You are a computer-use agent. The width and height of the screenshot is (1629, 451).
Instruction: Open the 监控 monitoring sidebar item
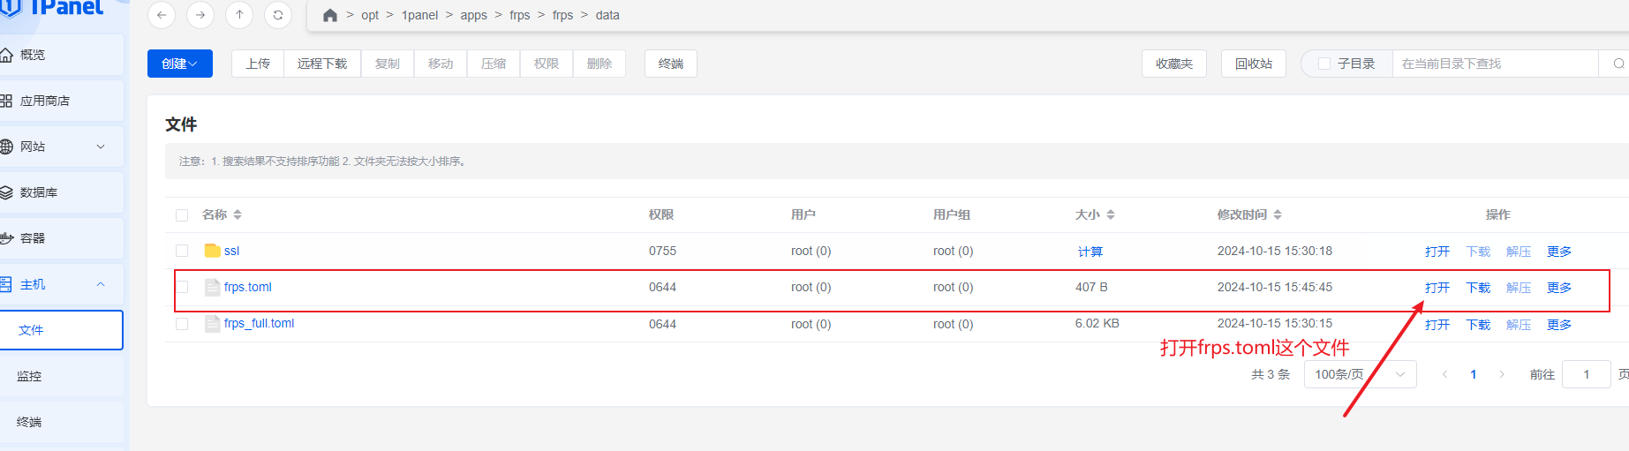[x=61, y=376]
